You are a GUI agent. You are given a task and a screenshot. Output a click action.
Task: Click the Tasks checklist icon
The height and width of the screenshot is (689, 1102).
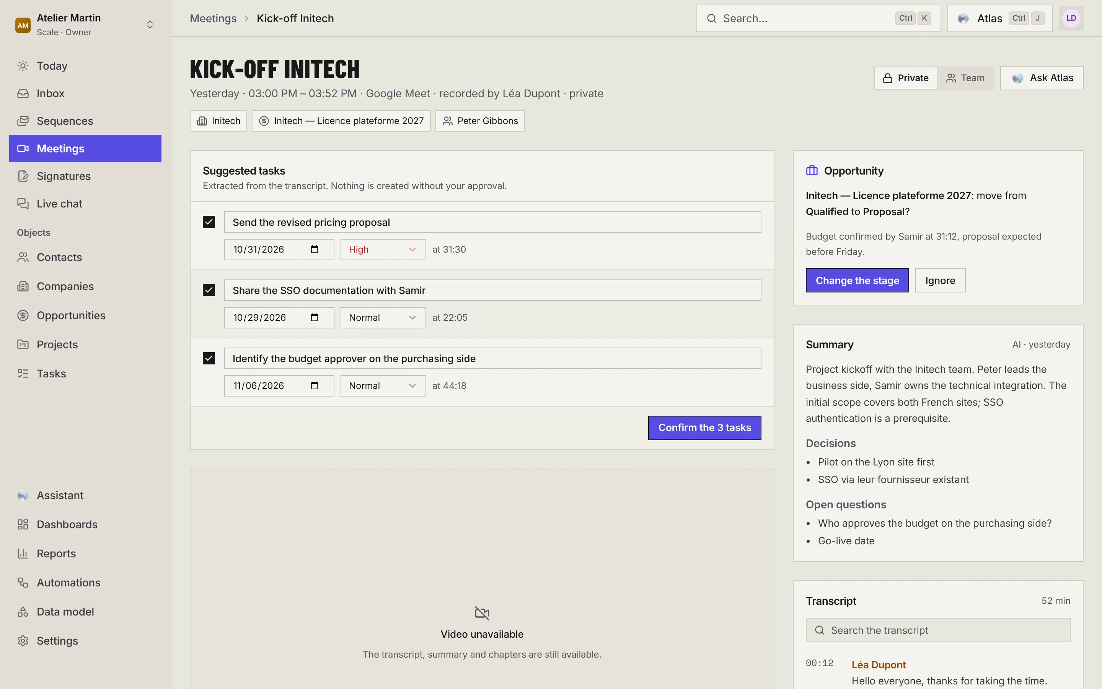pos(23,374)
